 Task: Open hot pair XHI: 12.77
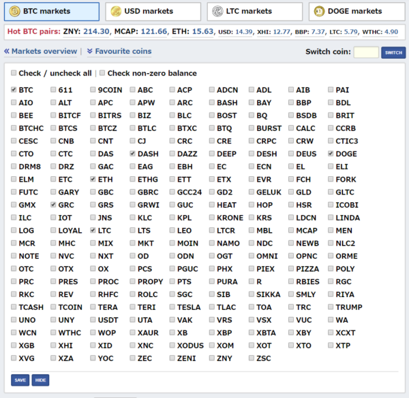(273, 32)
